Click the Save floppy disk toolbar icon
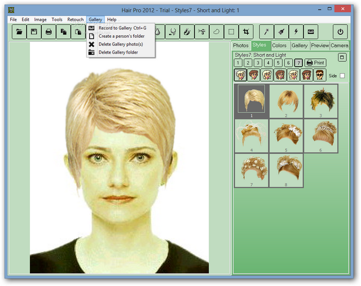361x286 pixels. click(x=34, y=32)
